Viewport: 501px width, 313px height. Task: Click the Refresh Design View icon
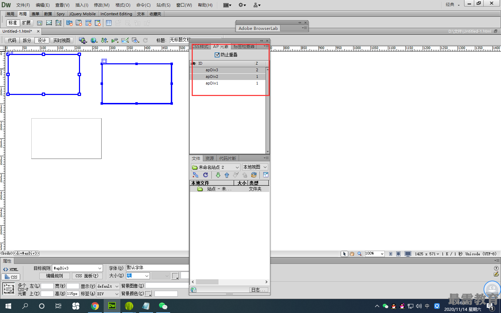pyautogui.click(x=145, y=40)
